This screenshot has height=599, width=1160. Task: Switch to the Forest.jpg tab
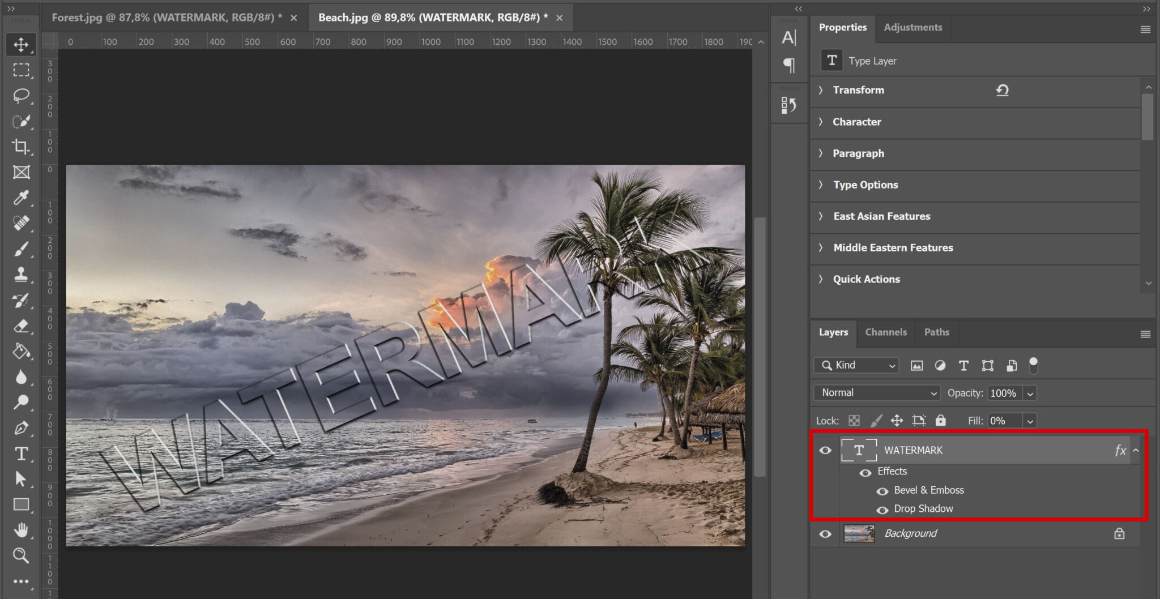[164, 18]
